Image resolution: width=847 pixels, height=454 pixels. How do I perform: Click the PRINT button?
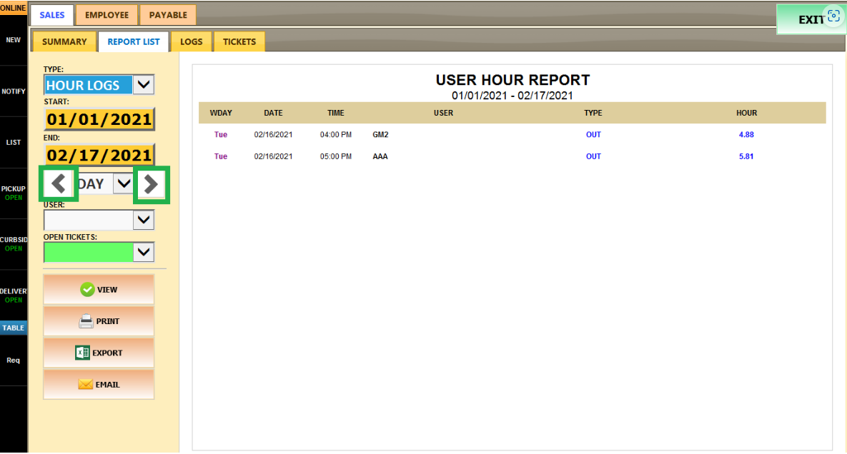tap(99, 321)
